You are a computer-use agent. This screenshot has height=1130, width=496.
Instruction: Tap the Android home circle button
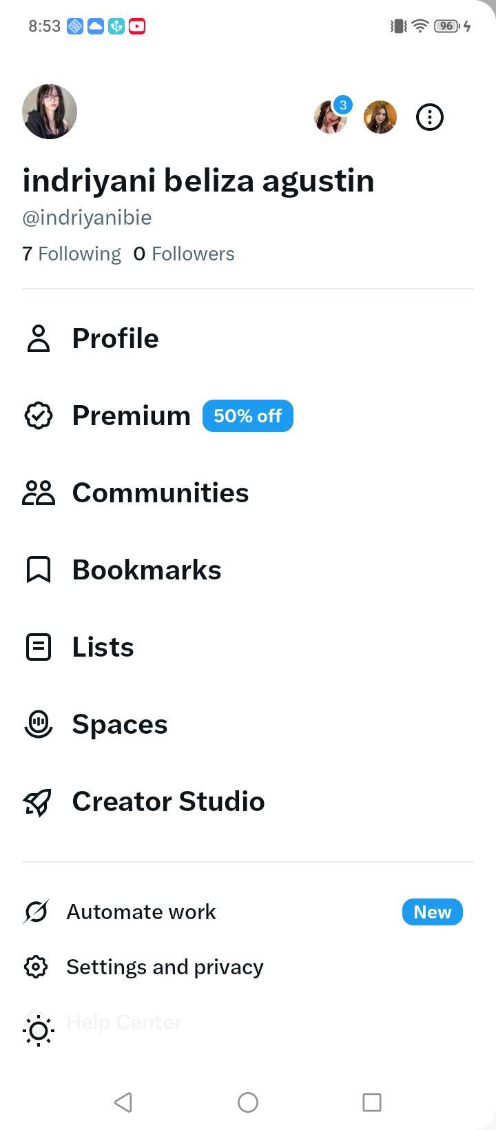248,1102
